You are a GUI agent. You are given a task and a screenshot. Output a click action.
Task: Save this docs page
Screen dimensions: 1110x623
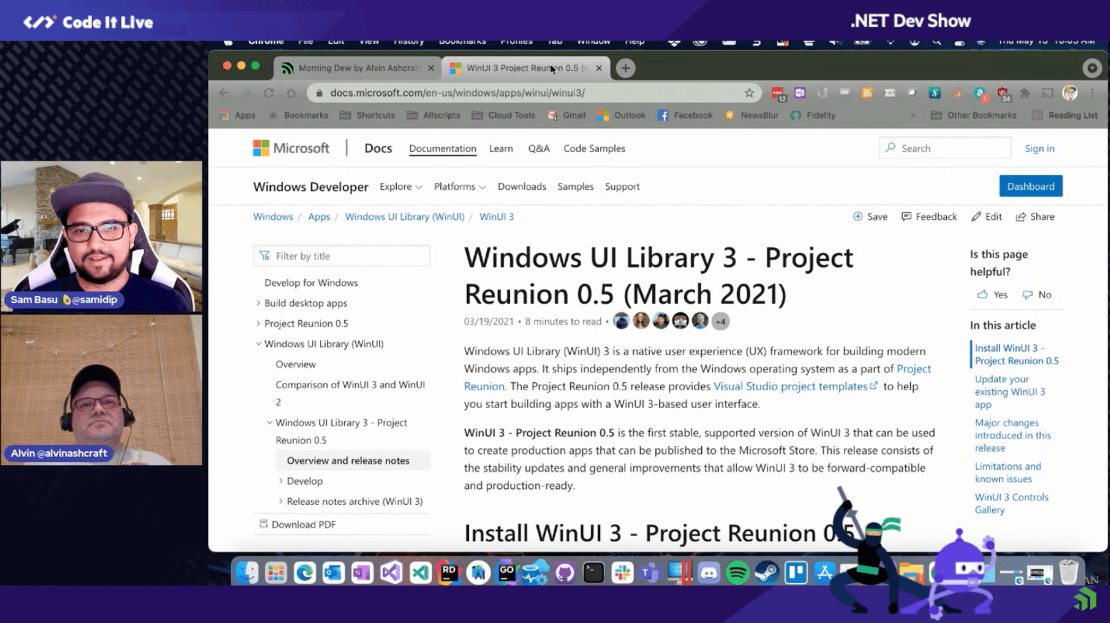tap(870, 217)
